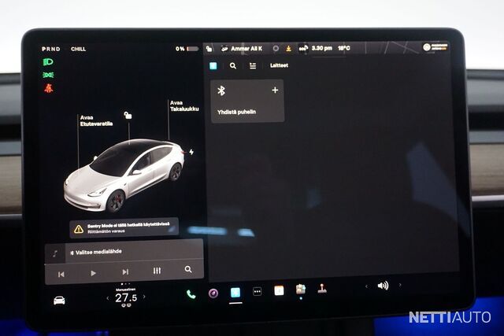Image resolution: width=504 pixels, height=336 pixels.
Task: Tap the Sentry mode circle icon
Action: 276,49
